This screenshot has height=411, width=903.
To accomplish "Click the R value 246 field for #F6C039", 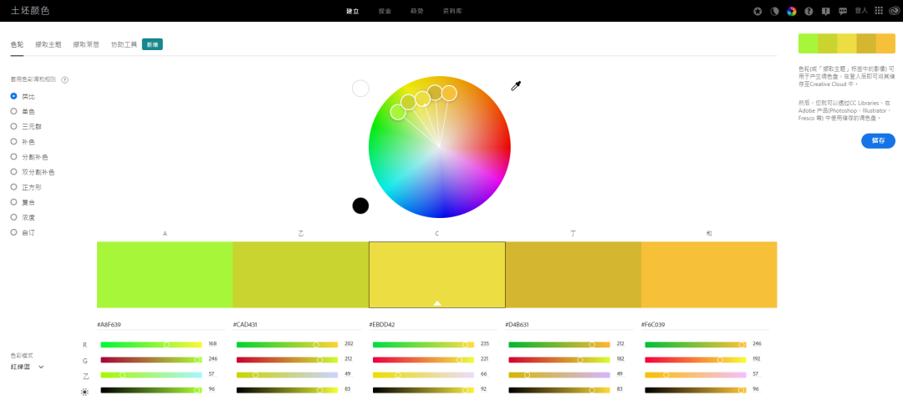I will 758,343.
